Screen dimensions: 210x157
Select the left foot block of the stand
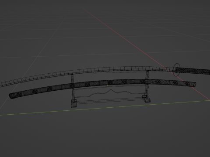click(x=74, y=103)
